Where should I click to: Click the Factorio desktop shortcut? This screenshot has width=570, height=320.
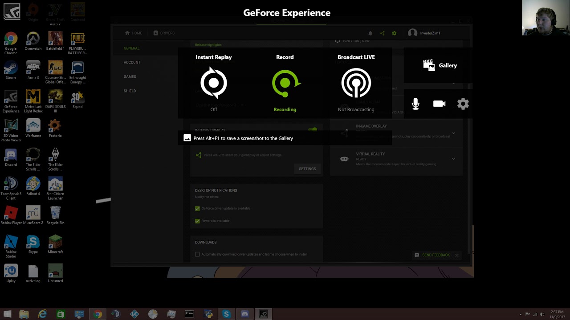tap(55, 128)
